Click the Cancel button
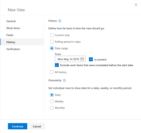Viewport: 141px width, 133px height. (x=37, y=126)
